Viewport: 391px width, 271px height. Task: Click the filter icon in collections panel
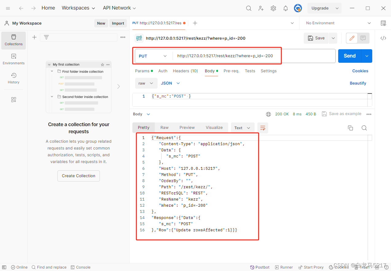point(46,37)
